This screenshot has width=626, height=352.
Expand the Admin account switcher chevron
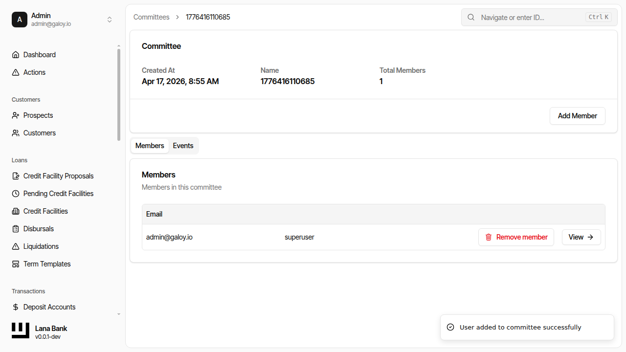[x=110, y=20]
